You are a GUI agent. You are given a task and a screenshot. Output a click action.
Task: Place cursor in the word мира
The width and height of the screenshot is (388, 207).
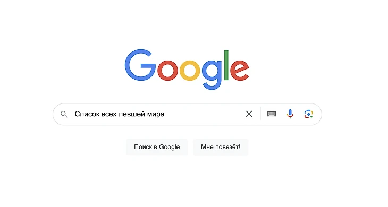point(156,114)
